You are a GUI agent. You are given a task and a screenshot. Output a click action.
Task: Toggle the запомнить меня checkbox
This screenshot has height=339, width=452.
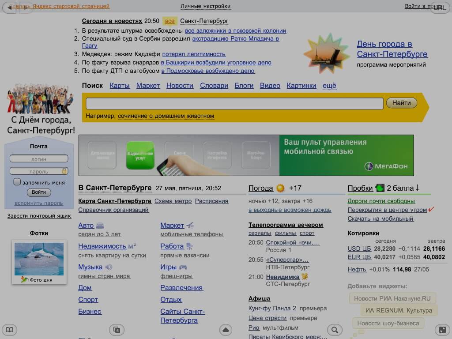[x=17, y=182]
